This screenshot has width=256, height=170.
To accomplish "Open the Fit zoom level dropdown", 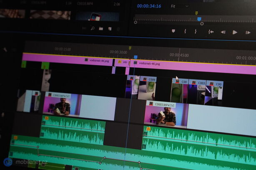I will (180, 6).
